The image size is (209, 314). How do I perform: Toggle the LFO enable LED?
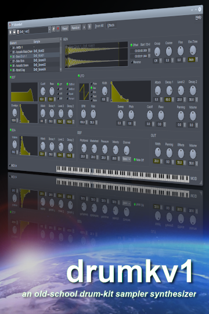(78, 76)
